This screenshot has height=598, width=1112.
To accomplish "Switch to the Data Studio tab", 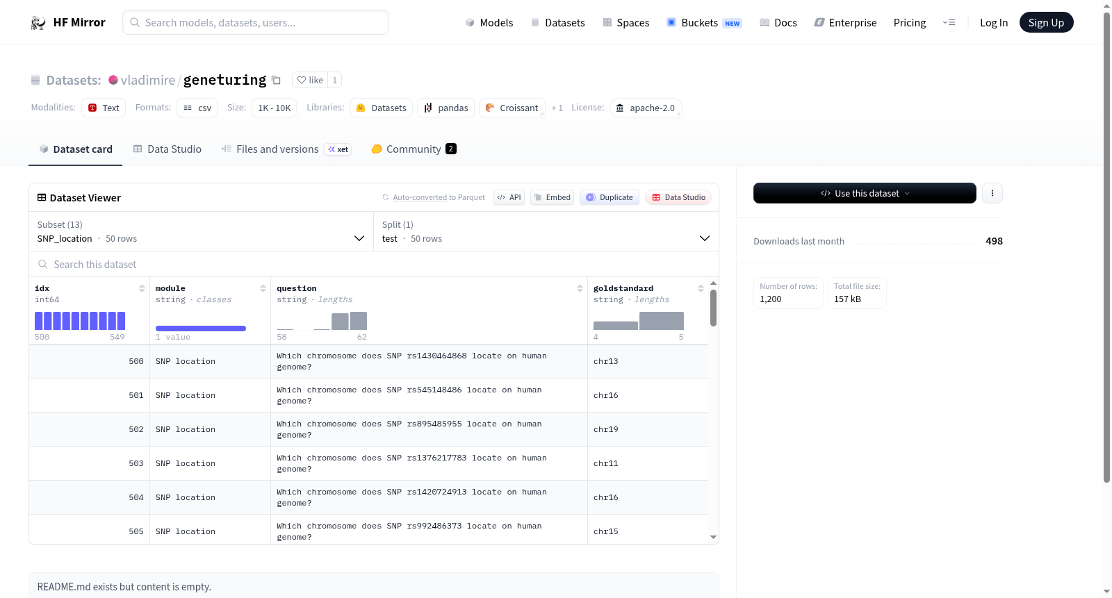I will 167,149.
